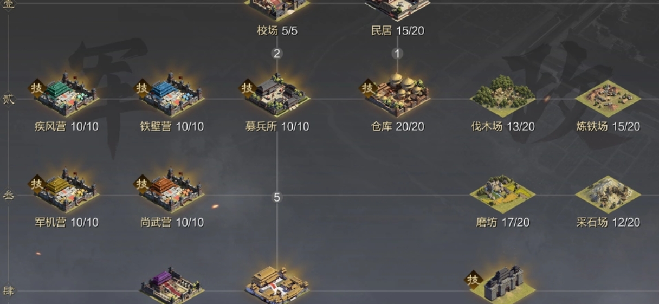Click the number 5 connector node

[x=277, y=198]
